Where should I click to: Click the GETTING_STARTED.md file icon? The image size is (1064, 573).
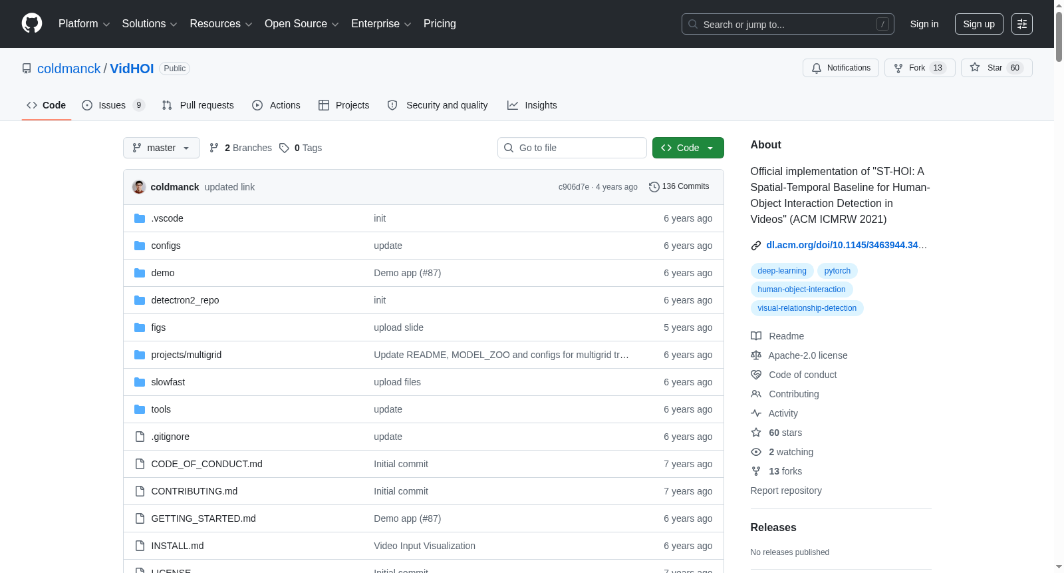(140, 518)
